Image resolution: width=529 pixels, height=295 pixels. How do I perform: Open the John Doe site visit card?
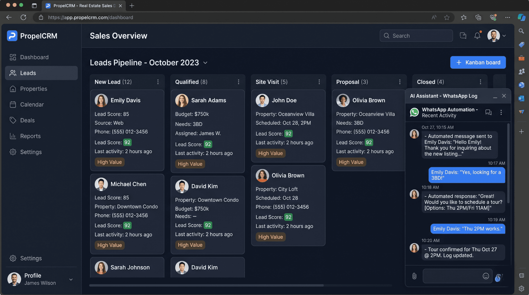(288, 126)
